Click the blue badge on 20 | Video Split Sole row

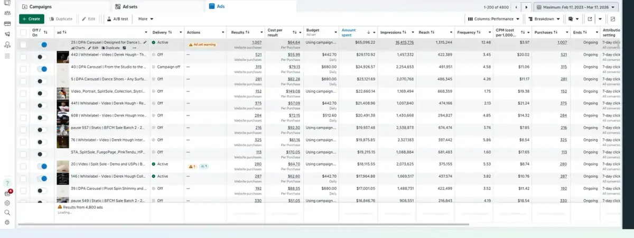pos(203,166)
